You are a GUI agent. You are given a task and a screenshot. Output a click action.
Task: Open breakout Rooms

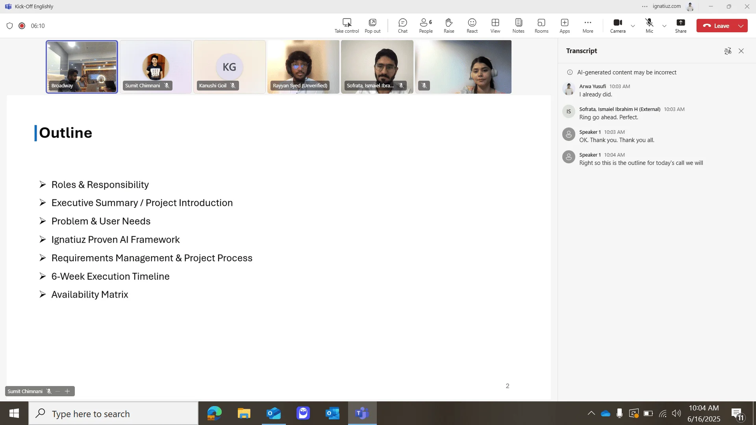click(541, 26)
